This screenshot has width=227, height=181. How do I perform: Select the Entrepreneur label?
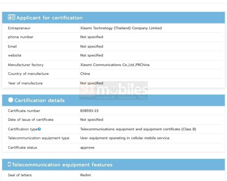coord(19,28)
